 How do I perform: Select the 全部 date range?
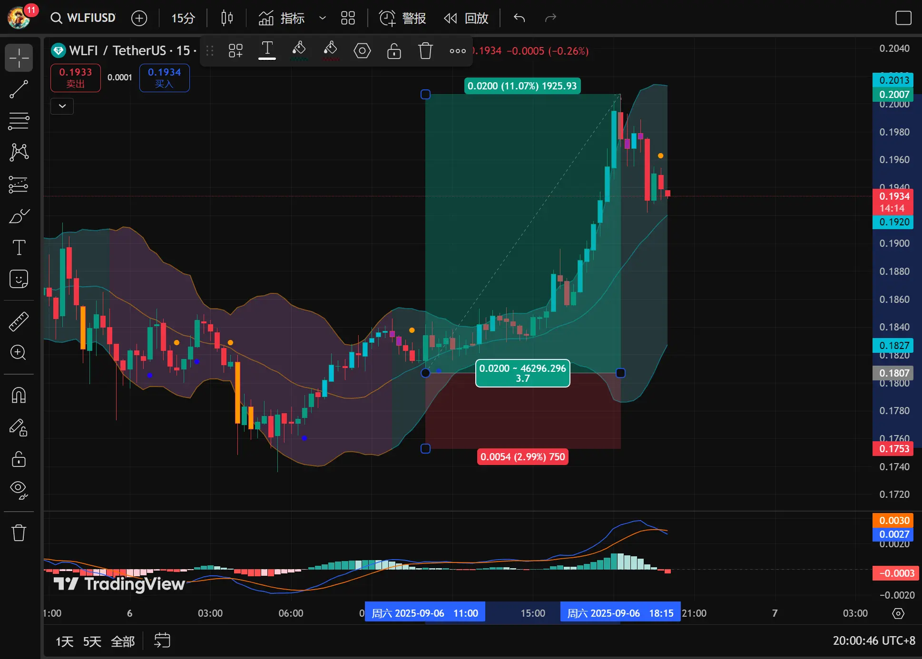tap(123, 641)
